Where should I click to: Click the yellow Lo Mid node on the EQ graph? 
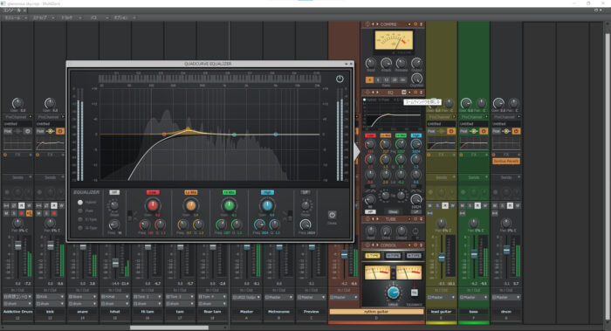click(x=189, y=128)
